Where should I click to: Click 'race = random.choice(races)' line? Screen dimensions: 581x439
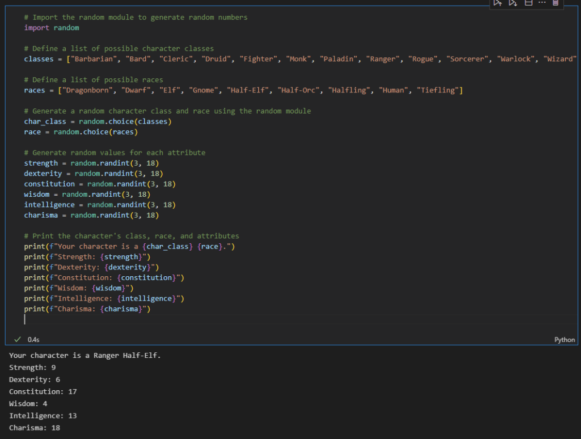(81, 132)
